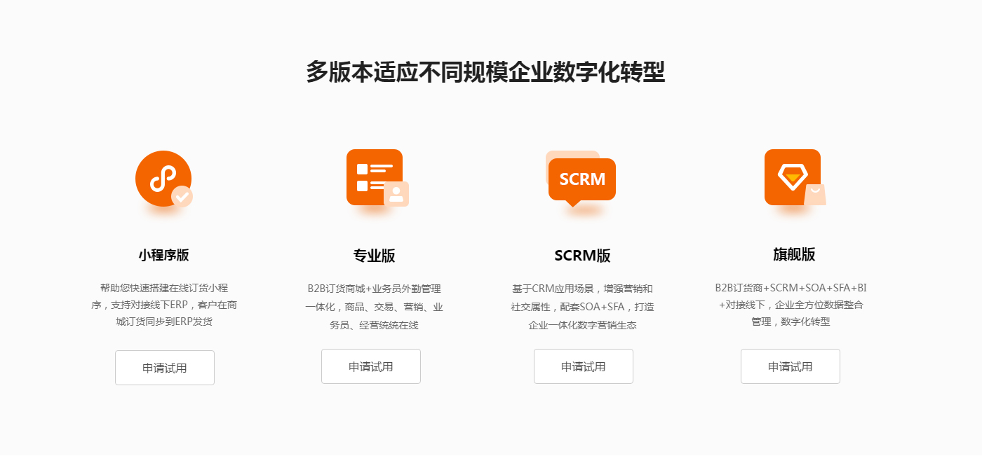Apply for trial under 旗舰版
The height and width of the screenshot is (456, 982).
pos(791,366)
